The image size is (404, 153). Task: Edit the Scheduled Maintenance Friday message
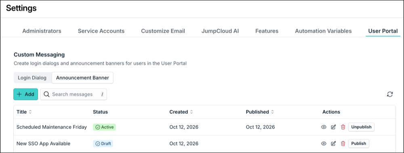333,127
